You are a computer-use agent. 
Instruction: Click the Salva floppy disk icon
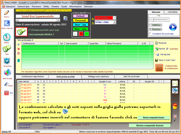click(x=156, y=60)
